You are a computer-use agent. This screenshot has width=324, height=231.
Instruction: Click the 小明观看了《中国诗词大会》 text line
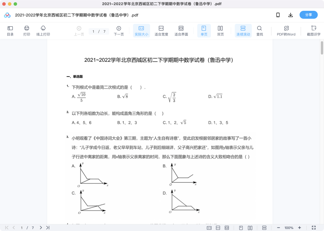click(161, 138)
